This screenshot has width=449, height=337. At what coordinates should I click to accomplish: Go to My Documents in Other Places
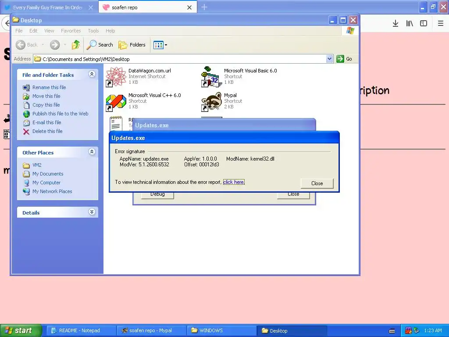(47, 174)
